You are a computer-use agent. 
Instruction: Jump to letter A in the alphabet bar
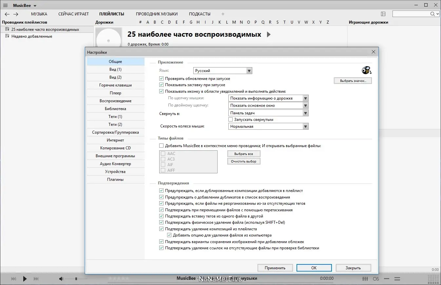[x=148, y=22]
